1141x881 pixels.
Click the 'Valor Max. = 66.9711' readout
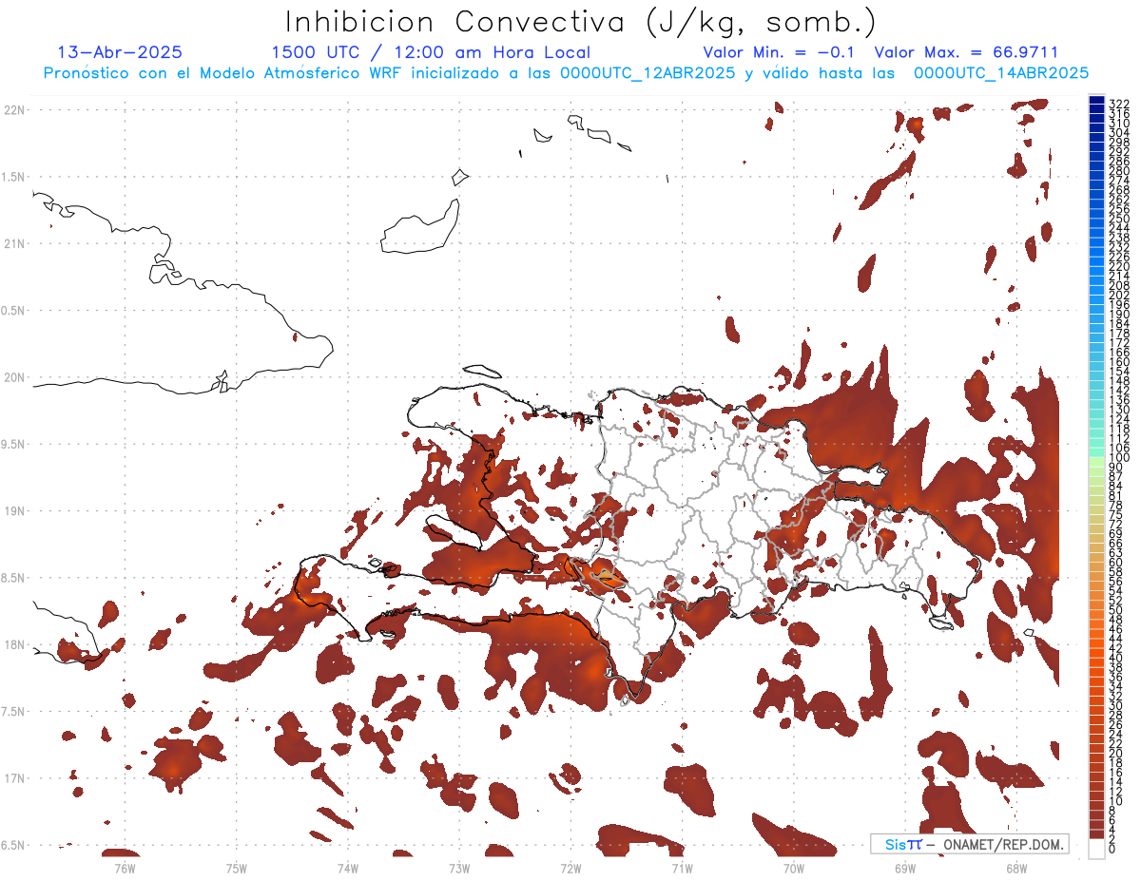(966, 52)
